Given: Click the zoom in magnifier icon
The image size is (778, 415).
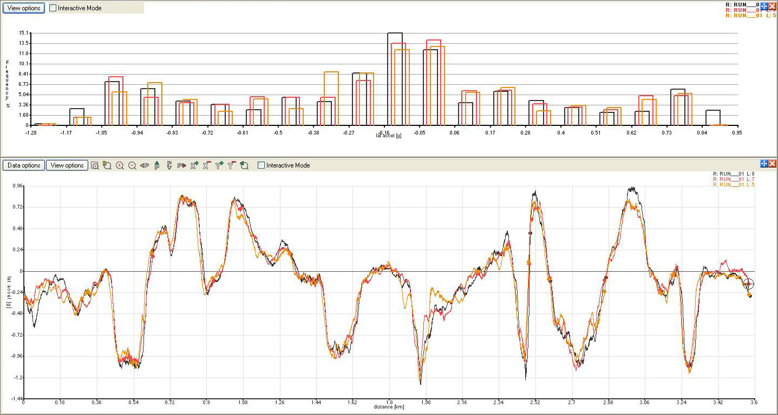Looking at the screenshot, I should pos(120,165).
